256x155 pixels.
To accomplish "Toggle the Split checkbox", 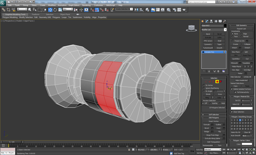I will 243,52.
